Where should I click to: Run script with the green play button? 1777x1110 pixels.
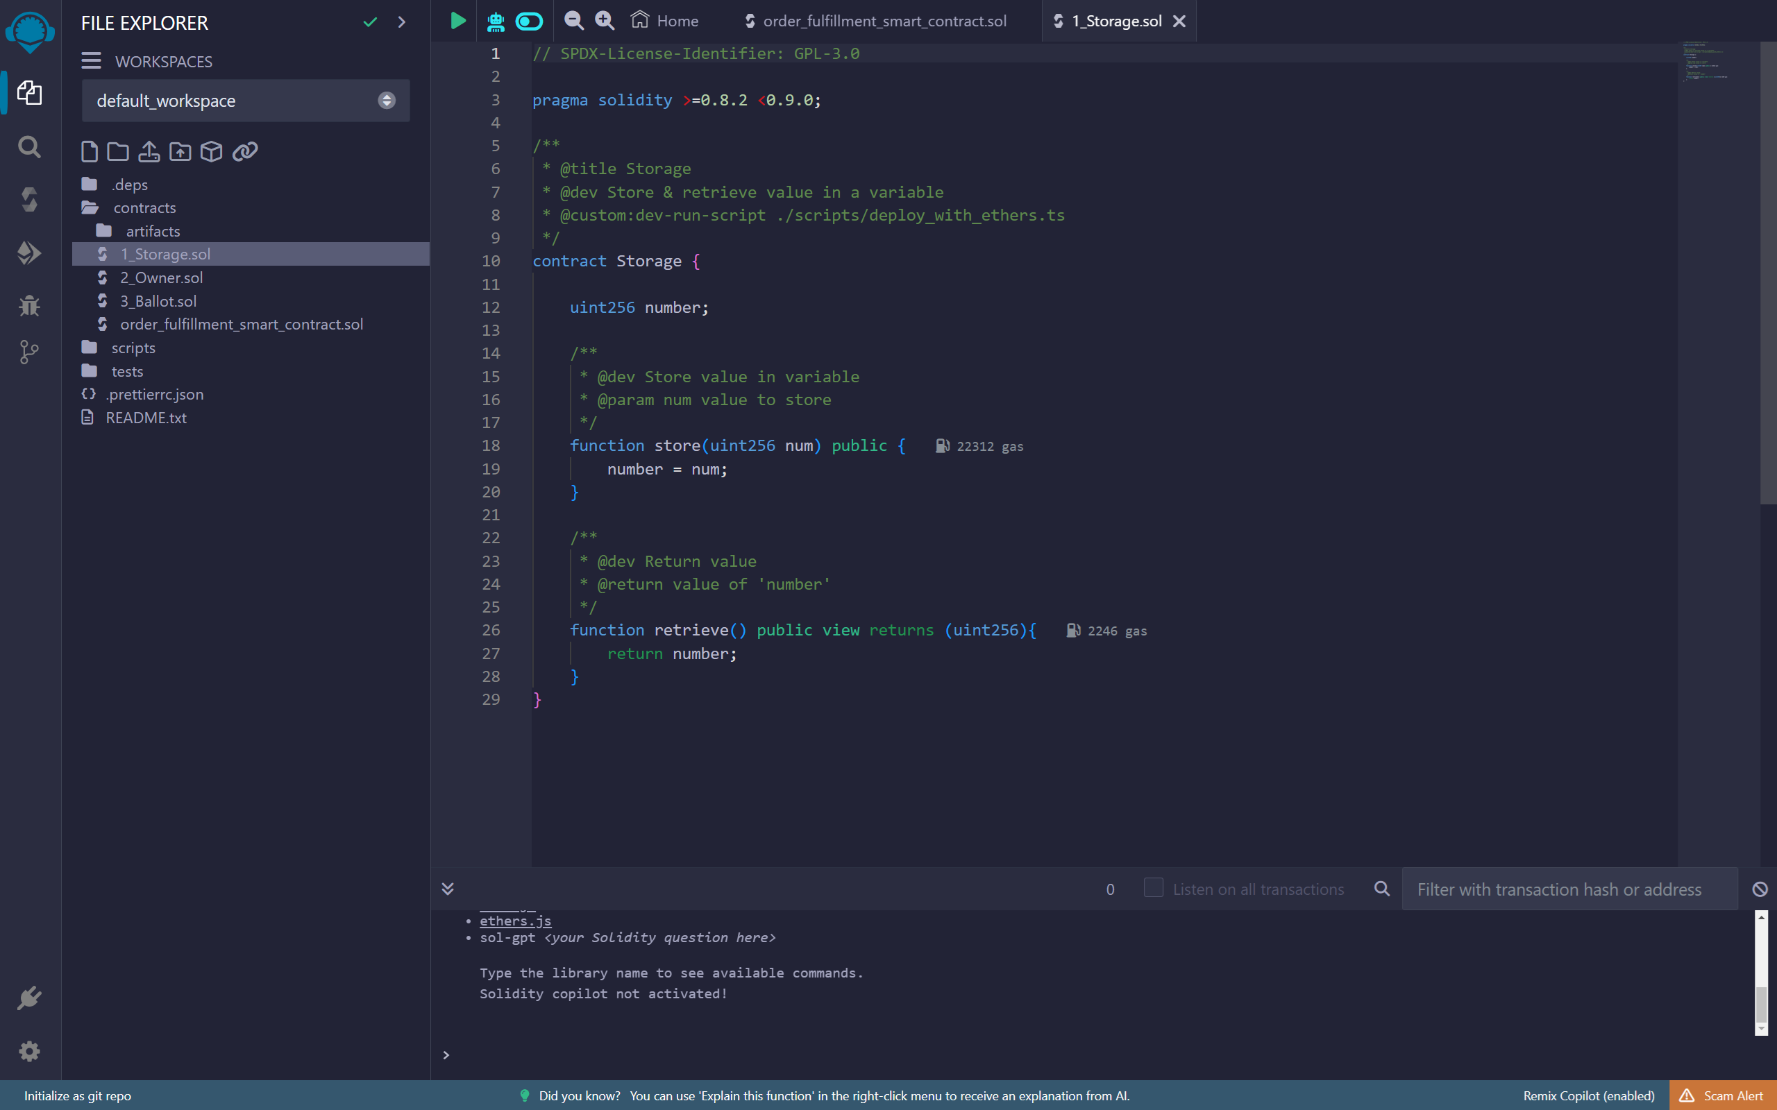[457, 21]
